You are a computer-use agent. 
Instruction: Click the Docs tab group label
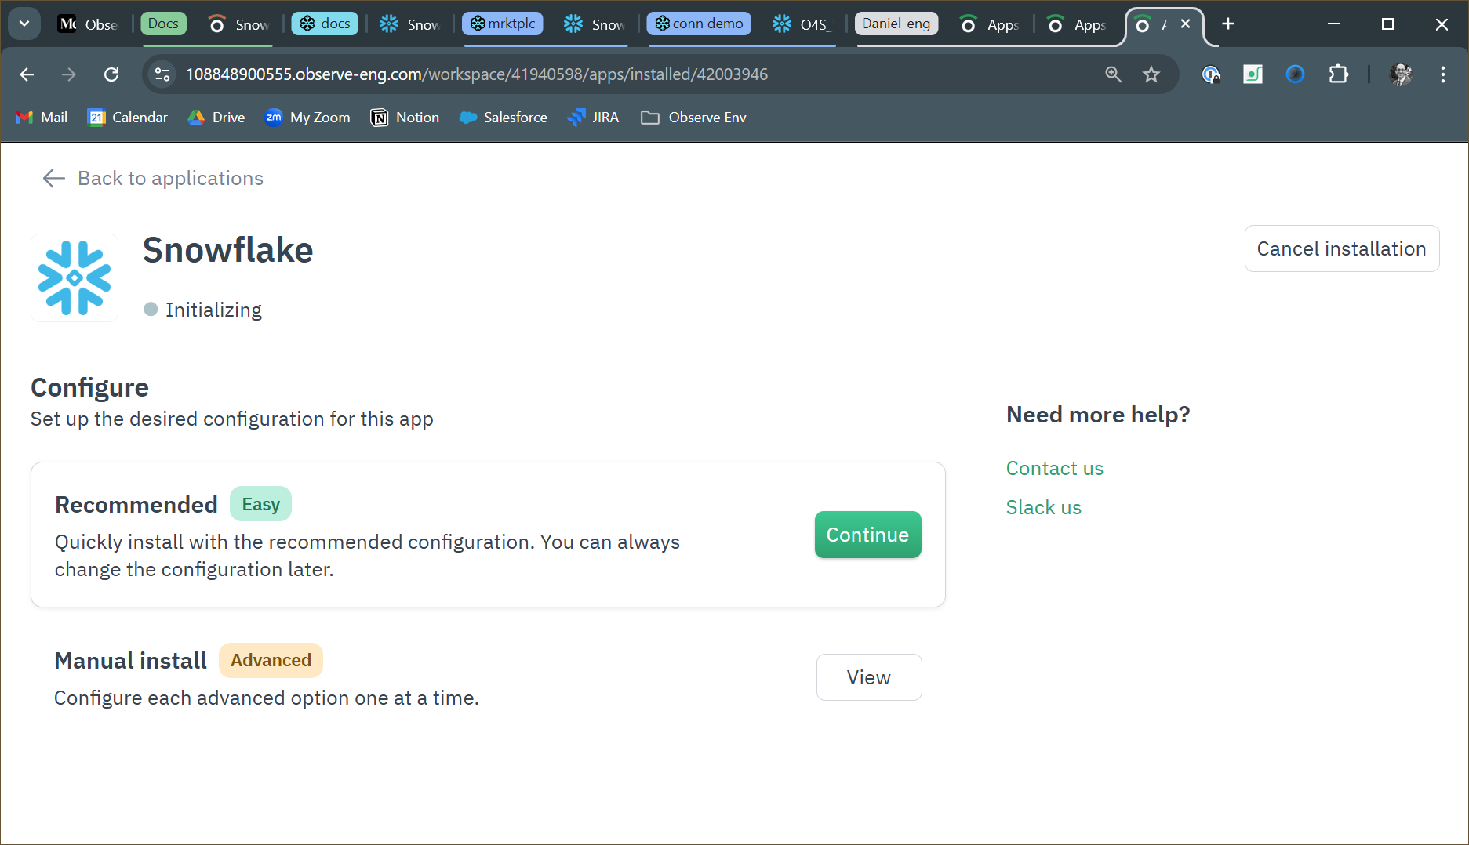[x=163, y=24]
